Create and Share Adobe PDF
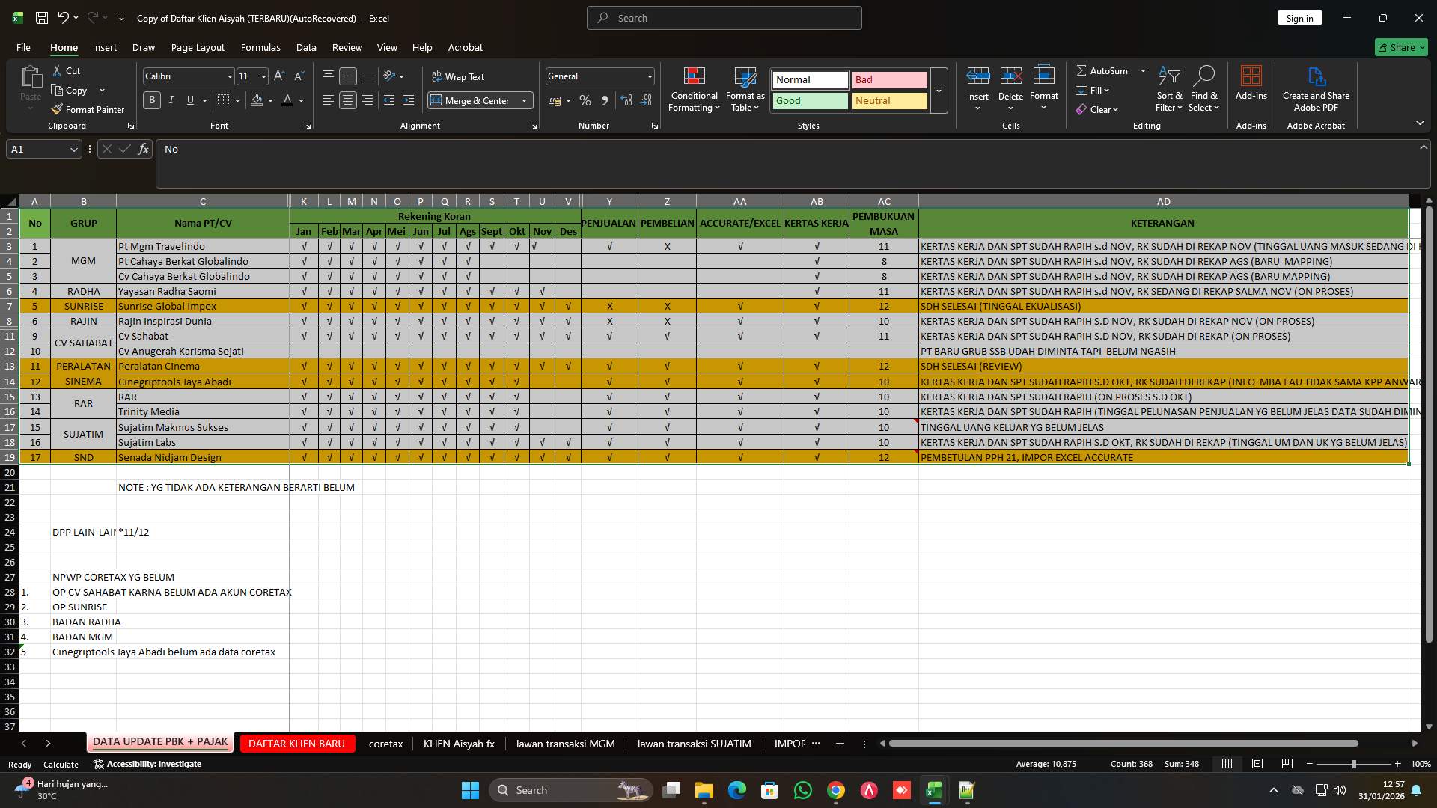This screenshot has height=808, width=1437. 1315,88
